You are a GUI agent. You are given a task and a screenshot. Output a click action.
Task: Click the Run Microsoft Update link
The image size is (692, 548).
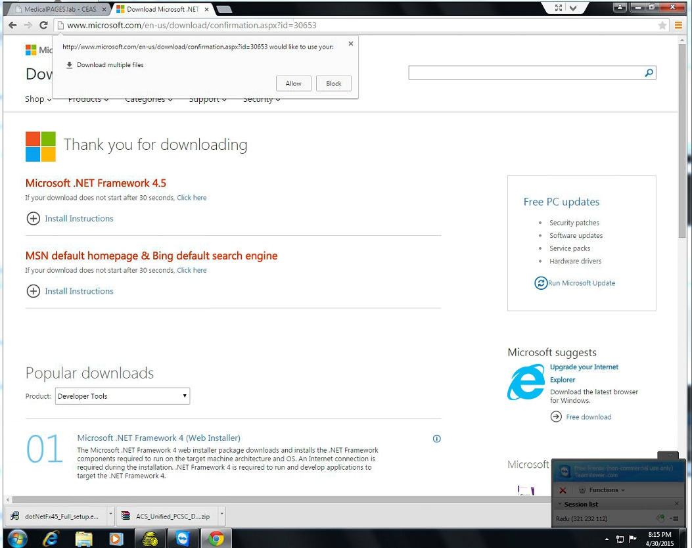pyautogui.click(x=582, y=283)
